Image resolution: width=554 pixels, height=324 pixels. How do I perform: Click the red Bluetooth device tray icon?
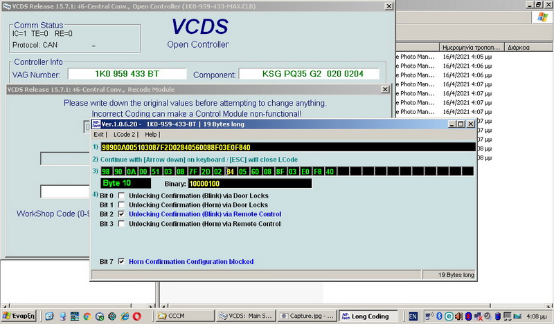point(469,316)
